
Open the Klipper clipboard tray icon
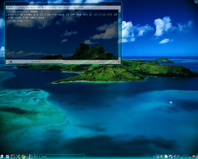[166, 157]
